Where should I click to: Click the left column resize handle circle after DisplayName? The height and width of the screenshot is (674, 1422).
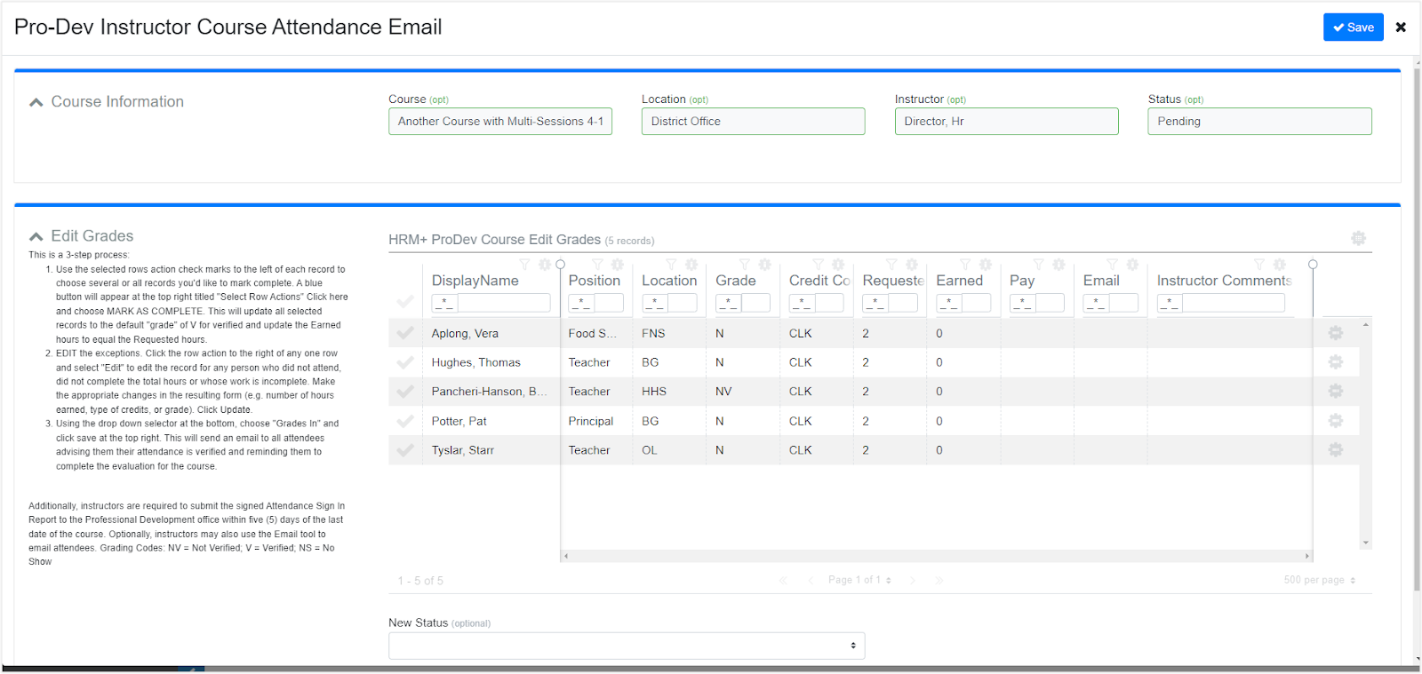(560, 265)
